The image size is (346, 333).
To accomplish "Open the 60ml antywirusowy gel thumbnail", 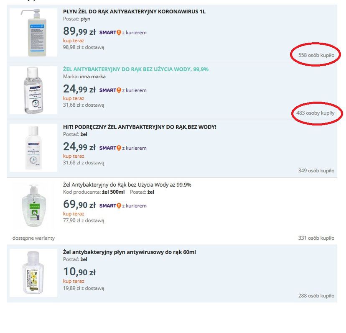I will pos(33,273).
